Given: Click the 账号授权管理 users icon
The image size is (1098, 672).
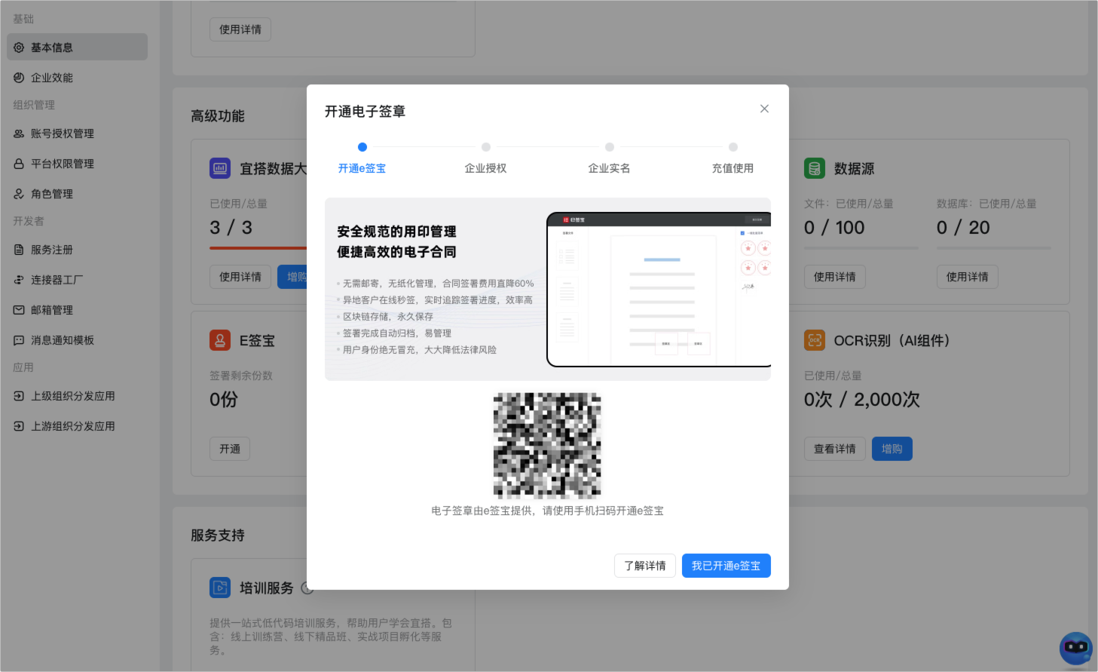Looking at the screenshot, I should [x=19, y=133].
